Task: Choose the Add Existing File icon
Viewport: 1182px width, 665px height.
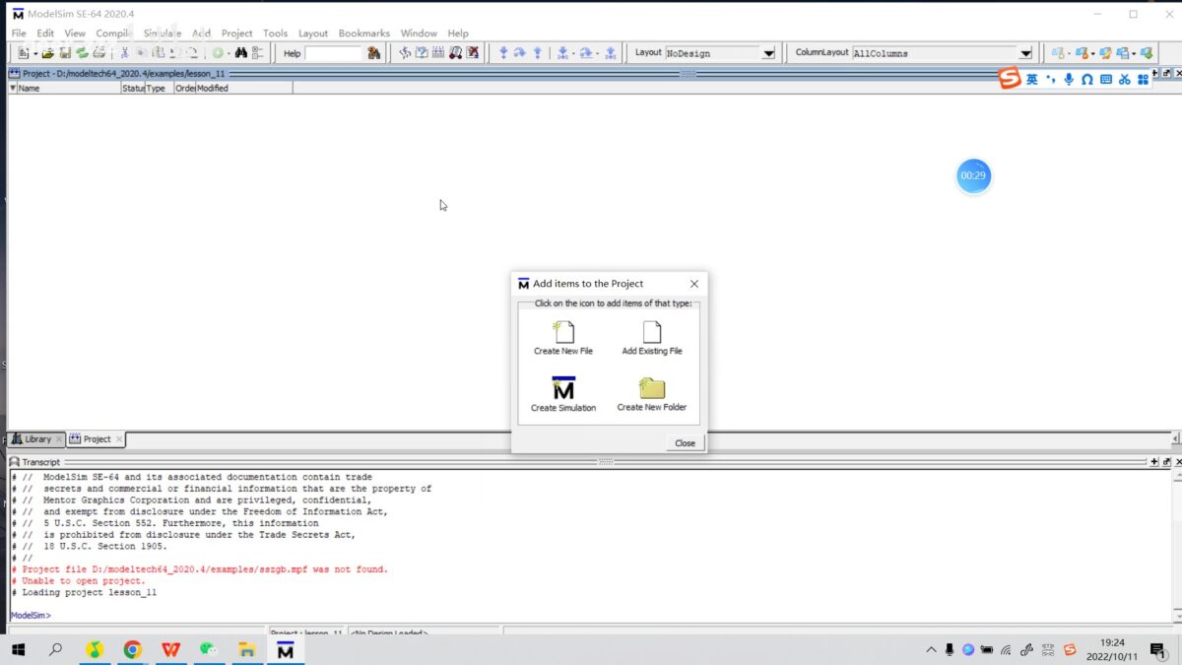Action: 652,333
